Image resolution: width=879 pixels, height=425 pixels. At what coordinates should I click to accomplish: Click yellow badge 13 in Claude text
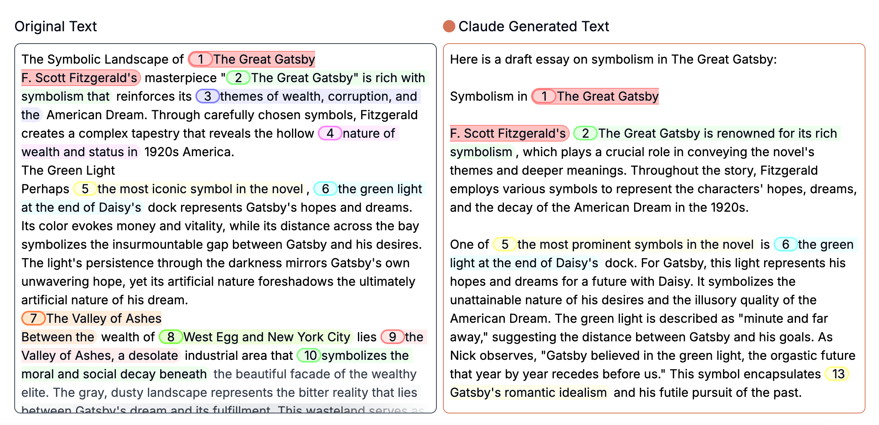pyautogui.click(x=837, y=374)
